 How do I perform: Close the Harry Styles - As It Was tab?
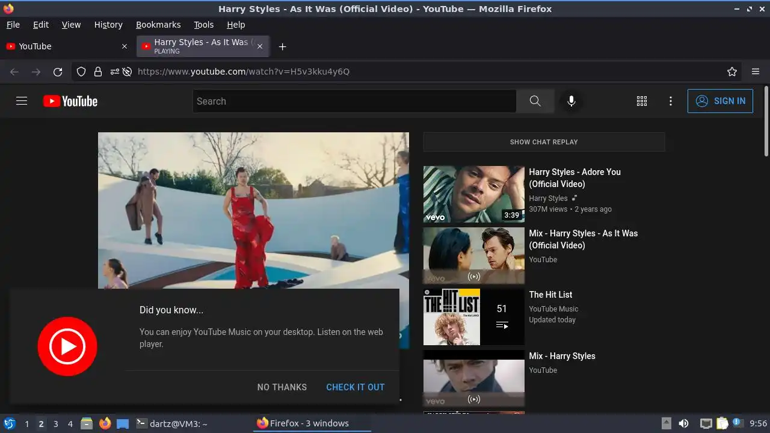point(260,46)
